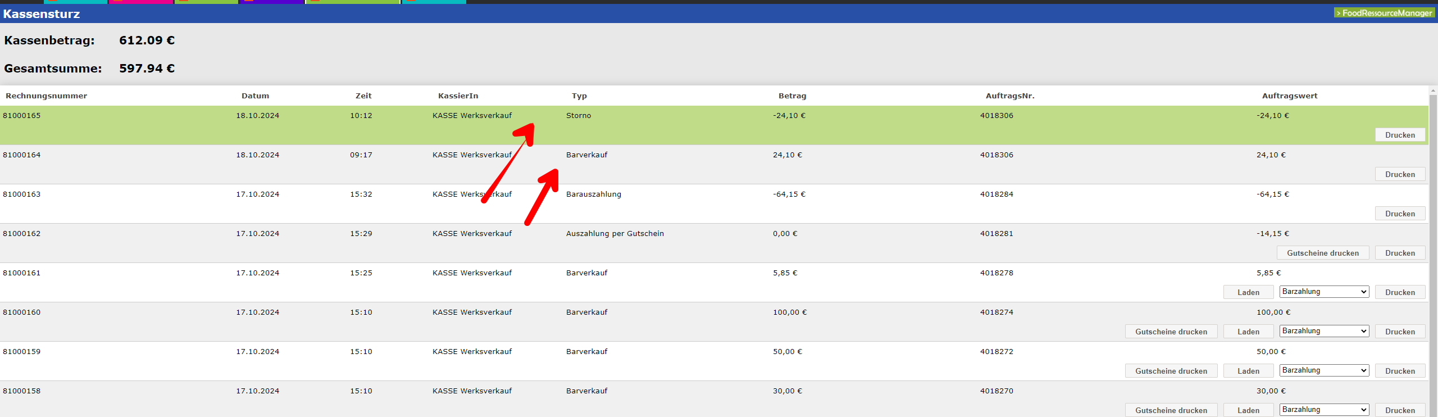This screenshot has height=417, width=1438.
Task: Select invoice number 81000160
Action: 21,312
